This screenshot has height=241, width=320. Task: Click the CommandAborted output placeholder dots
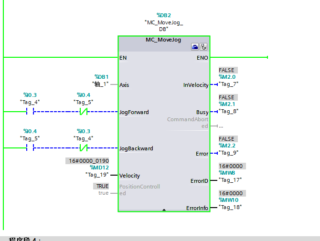coord(220,126)
